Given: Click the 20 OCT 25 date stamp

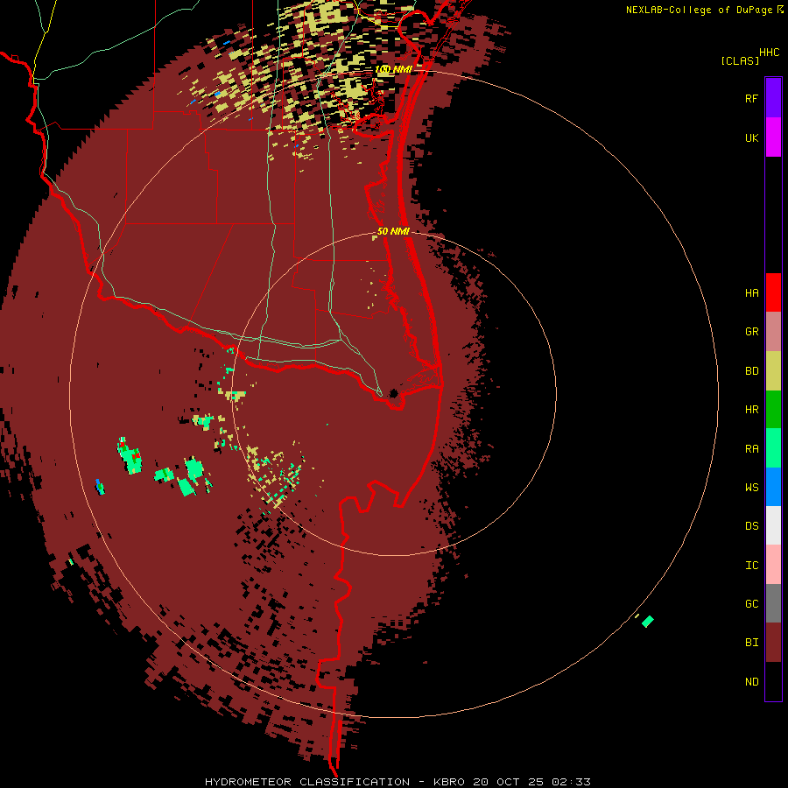Looking at the screenshot, I should [509, 782].
